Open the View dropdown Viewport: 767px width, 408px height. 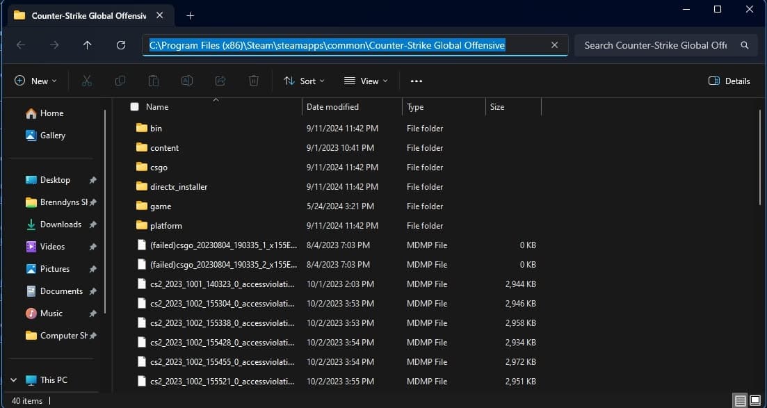366,81
